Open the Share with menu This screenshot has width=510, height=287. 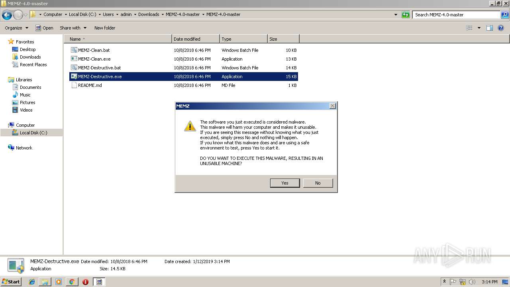(73, 28)
